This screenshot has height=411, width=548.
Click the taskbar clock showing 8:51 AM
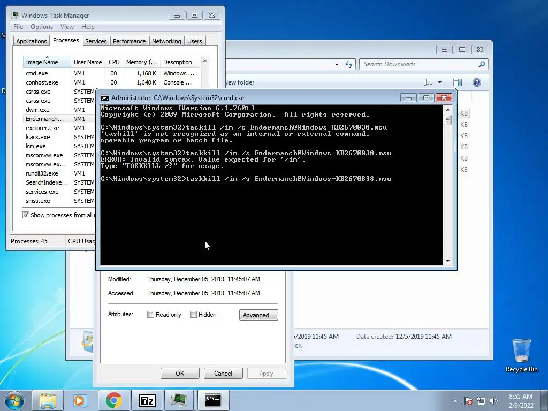(x=520, y=401)
